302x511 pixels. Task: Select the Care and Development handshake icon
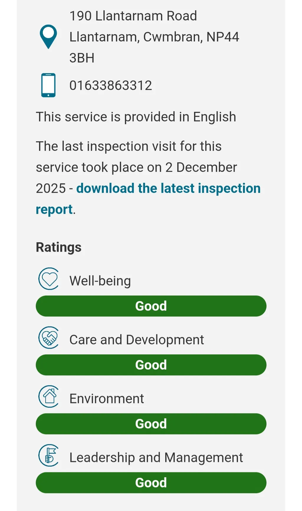49,337
